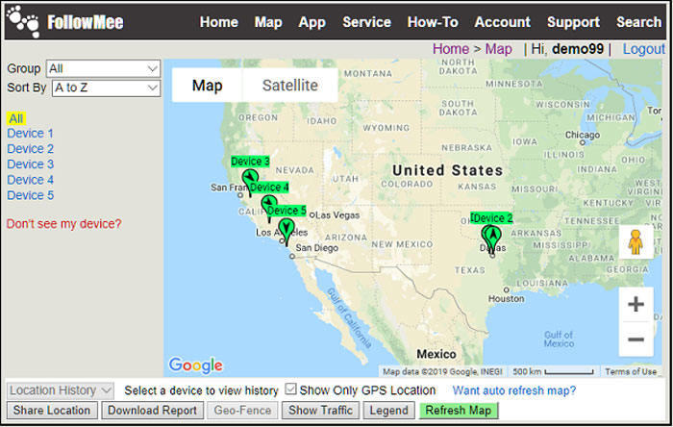
Task: Click the Legend button
Action: 388,411
